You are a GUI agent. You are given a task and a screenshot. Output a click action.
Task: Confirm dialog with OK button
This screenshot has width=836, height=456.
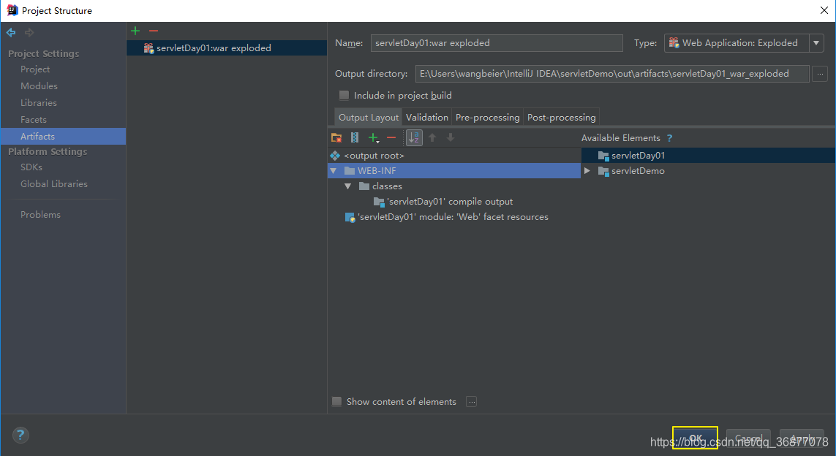pos(695,438)
